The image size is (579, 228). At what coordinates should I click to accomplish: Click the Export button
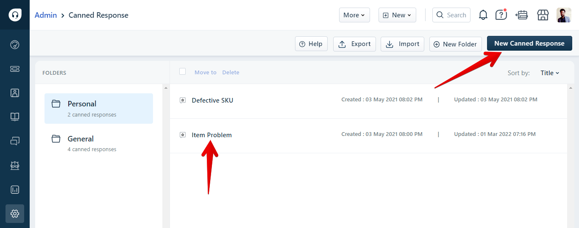[x=354, y=44]
